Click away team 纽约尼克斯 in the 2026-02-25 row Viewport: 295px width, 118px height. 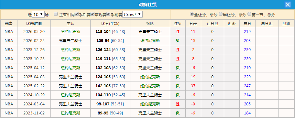pos(150,41)
